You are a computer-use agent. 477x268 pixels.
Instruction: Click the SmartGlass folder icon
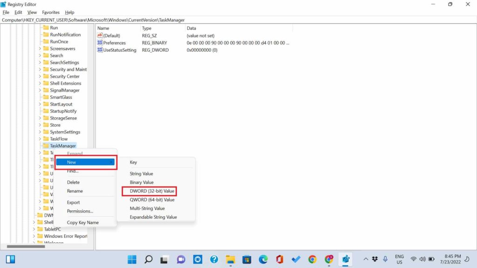[x=46, y=97]
